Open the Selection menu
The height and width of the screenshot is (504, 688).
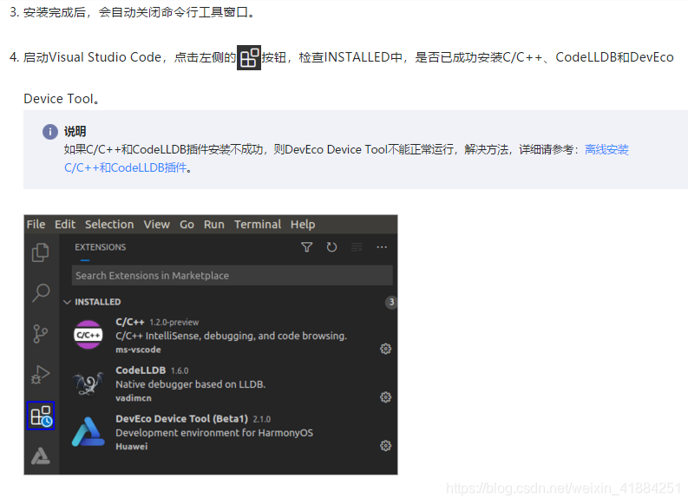coord(109,225)
